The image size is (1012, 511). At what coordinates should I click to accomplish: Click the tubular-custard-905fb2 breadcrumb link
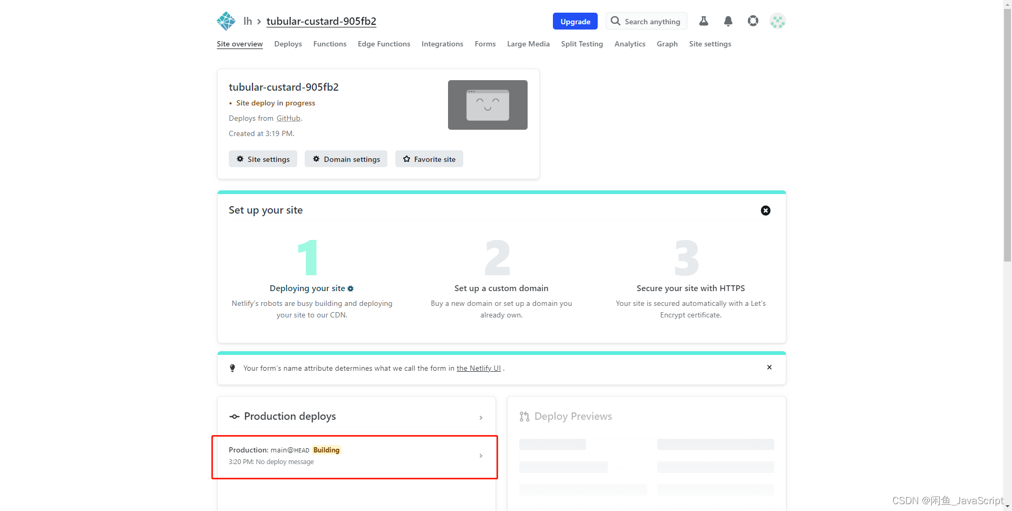322,21
